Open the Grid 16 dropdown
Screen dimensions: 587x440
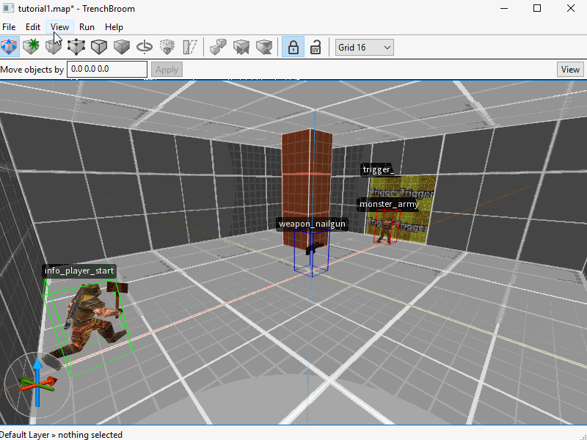point(364,46)
